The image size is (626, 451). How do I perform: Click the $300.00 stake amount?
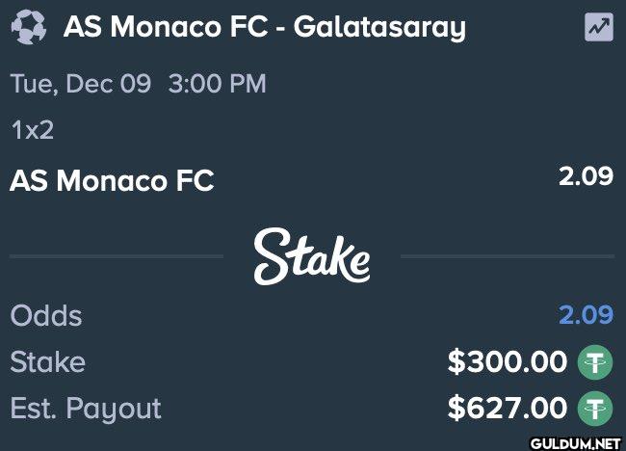click(507, 362)
